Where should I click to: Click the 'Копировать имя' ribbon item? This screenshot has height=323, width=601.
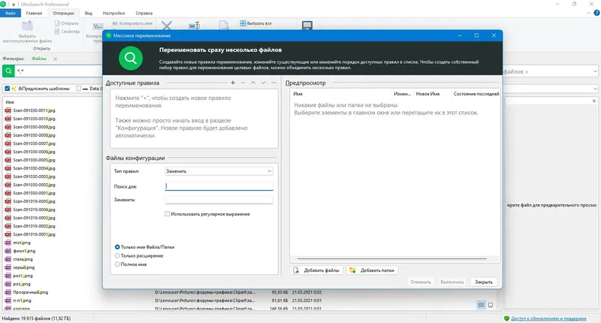tap(132, 23)
